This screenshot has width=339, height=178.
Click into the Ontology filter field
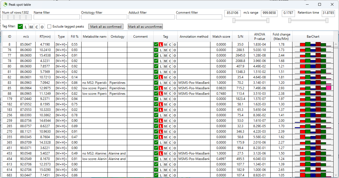[104, 17]
